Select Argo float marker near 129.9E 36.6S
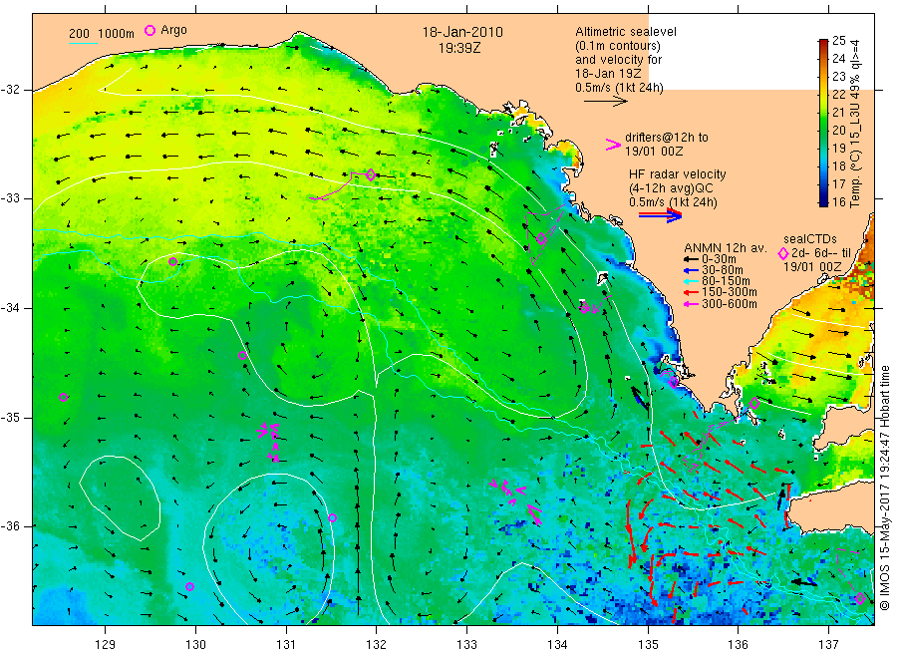The height and width of the screenshot is (658, 897). (x=190, y=586)
